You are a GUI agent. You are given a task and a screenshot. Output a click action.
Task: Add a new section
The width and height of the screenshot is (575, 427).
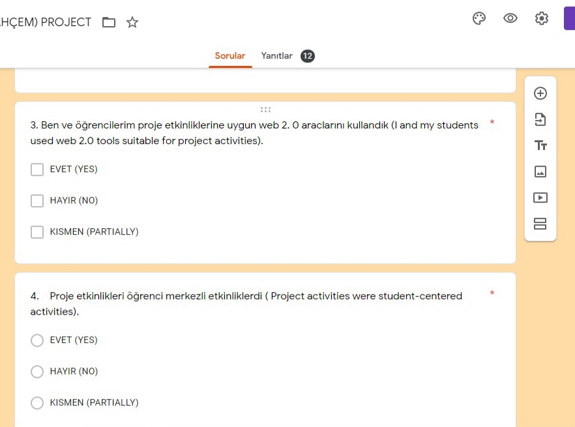[x=540, y=224]
